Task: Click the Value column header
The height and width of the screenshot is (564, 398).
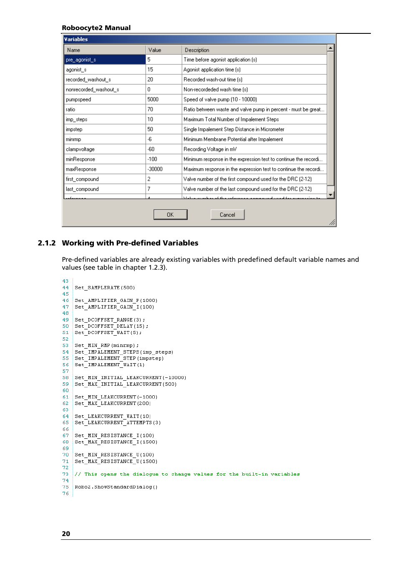Action: (164, 50)
